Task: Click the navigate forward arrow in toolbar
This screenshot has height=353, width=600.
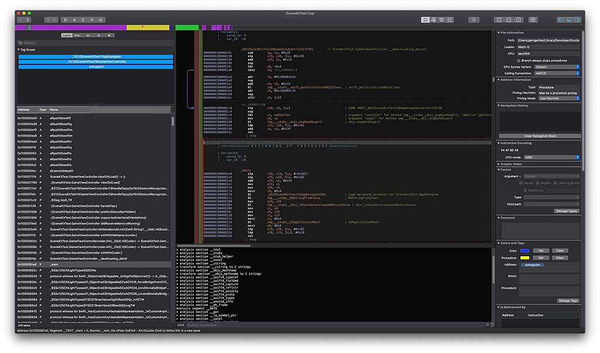Action: coord(28,20)
